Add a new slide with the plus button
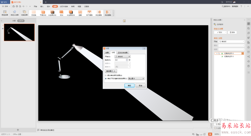The width and height of the screenshot is (251, 136). click(x=18, y=130)
